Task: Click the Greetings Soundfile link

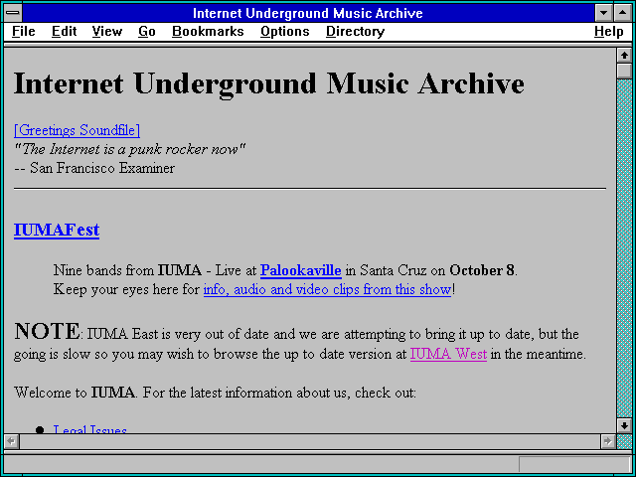Action: tap(78, 130)
